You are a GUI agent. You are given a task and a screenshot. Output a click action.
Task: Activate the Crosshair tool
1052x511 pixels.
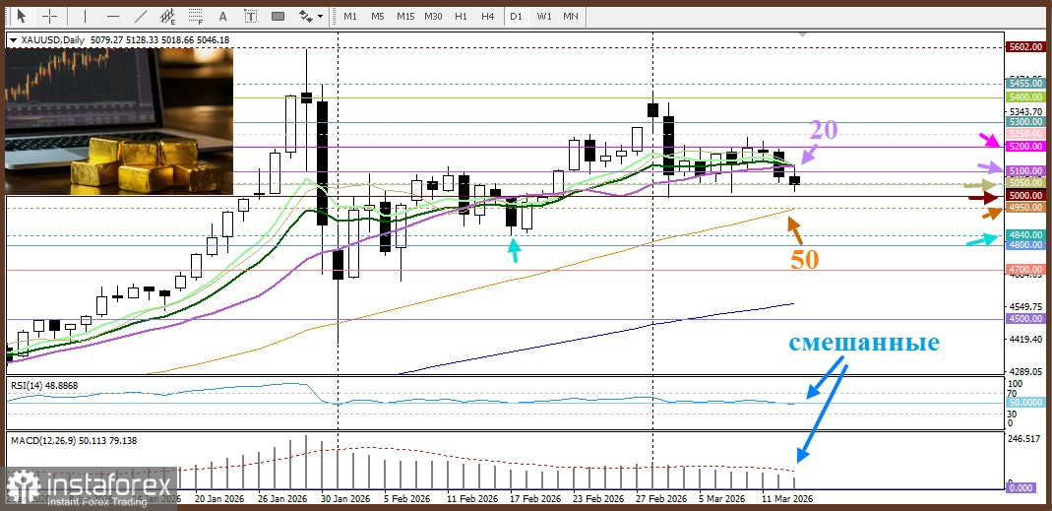[49, 16]
